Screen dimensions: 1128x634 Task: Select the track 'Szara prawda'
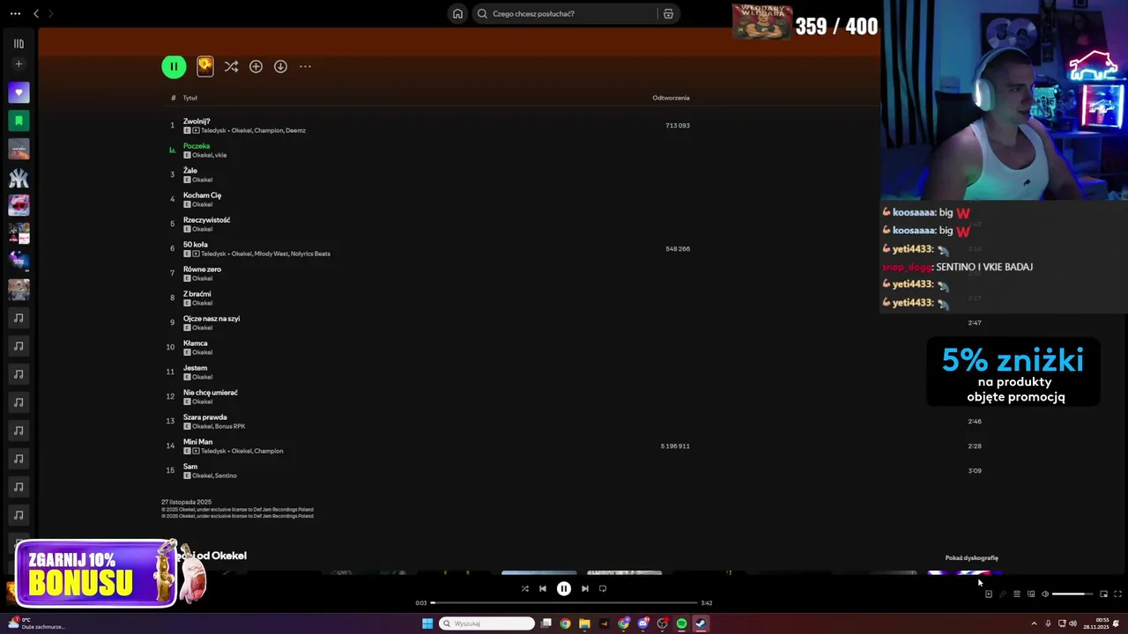point(205,417)
